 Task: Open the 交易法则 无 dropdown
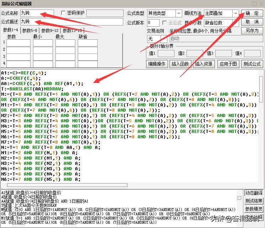point(164,39)
